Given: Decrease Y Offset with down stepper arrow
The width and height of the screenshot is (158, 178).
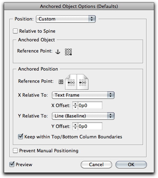Looking at the screenshot, I should tap(75, 128).
